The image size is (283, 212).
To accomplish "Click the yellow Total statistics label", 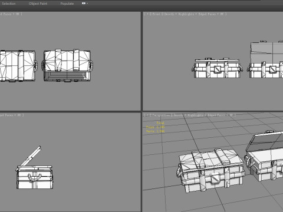I will 160,123.
